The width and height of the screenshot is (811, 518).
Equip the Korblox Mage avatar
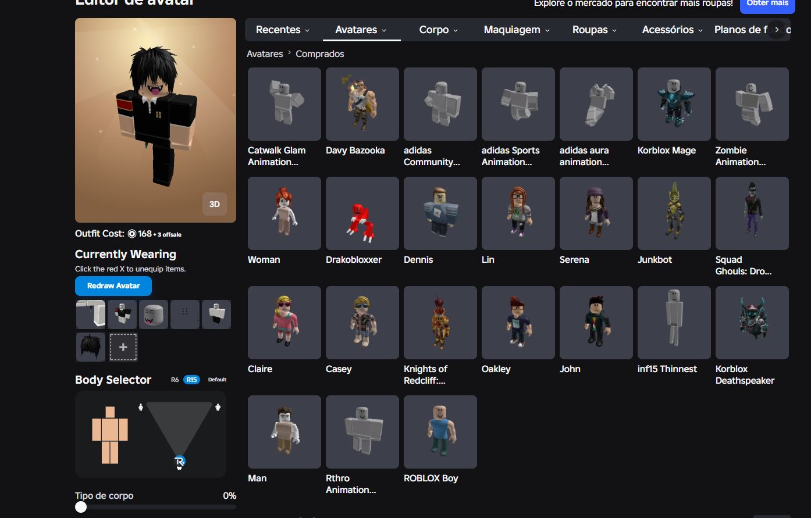click(x=674, y=104)
